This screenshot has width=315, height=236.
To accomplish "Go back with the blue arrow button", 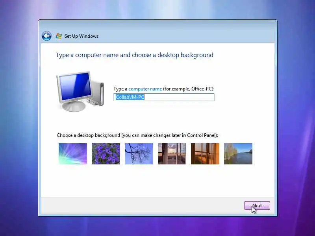I will pos(46,36).
